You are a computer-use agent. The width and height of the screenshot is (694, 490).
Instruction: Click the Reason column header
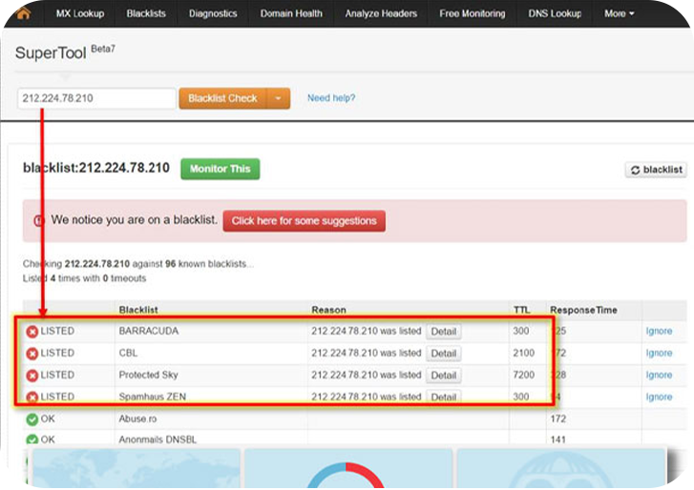click(328, 310)
